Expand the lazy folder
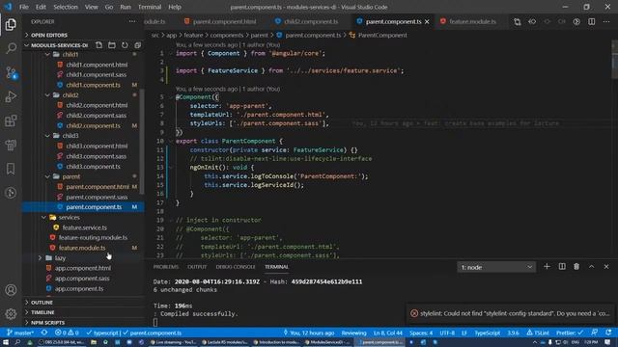Screen dimensions: 618x347 tap(60, 257)
